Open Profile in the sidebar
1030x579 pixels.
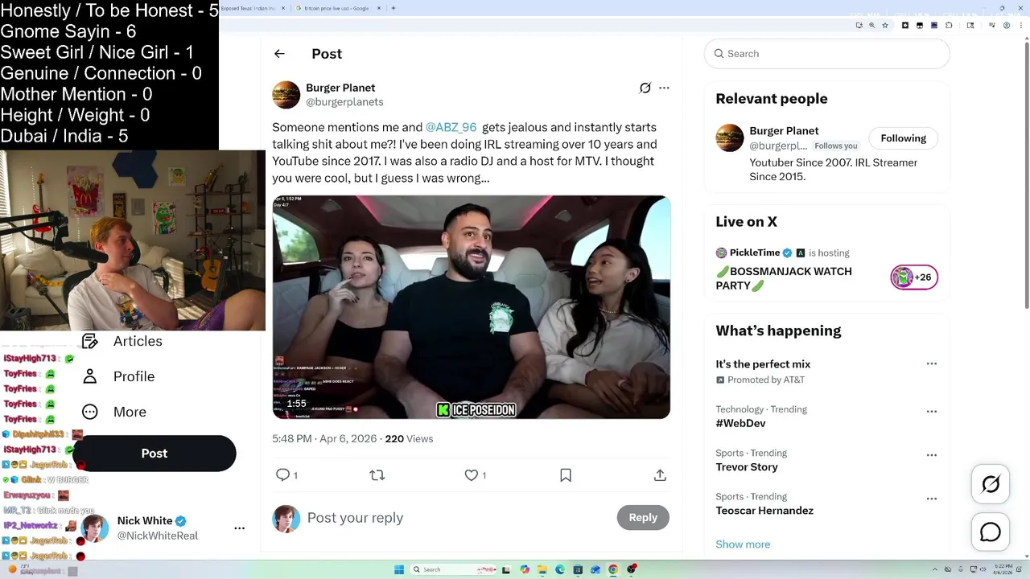pos(134,376)
